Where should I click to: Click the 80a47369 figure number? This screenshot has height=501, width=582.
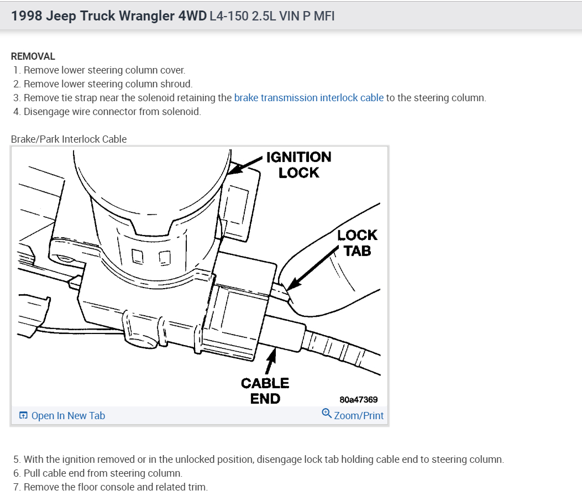[359, 400]
